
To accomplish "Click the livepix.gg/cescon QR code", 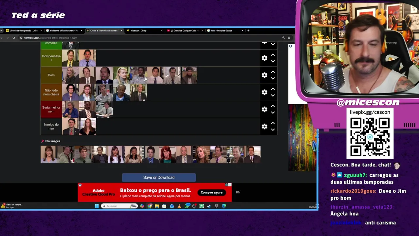I will click(x=370, y=137).
